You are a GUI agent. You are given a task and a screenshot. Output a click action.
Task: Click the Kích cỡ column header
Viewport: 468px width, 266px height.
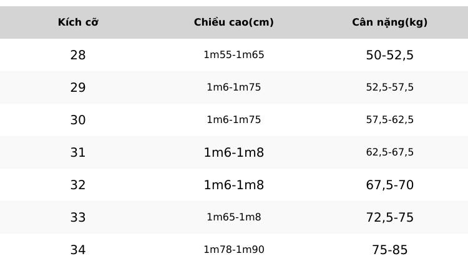(x=78, y=22)
